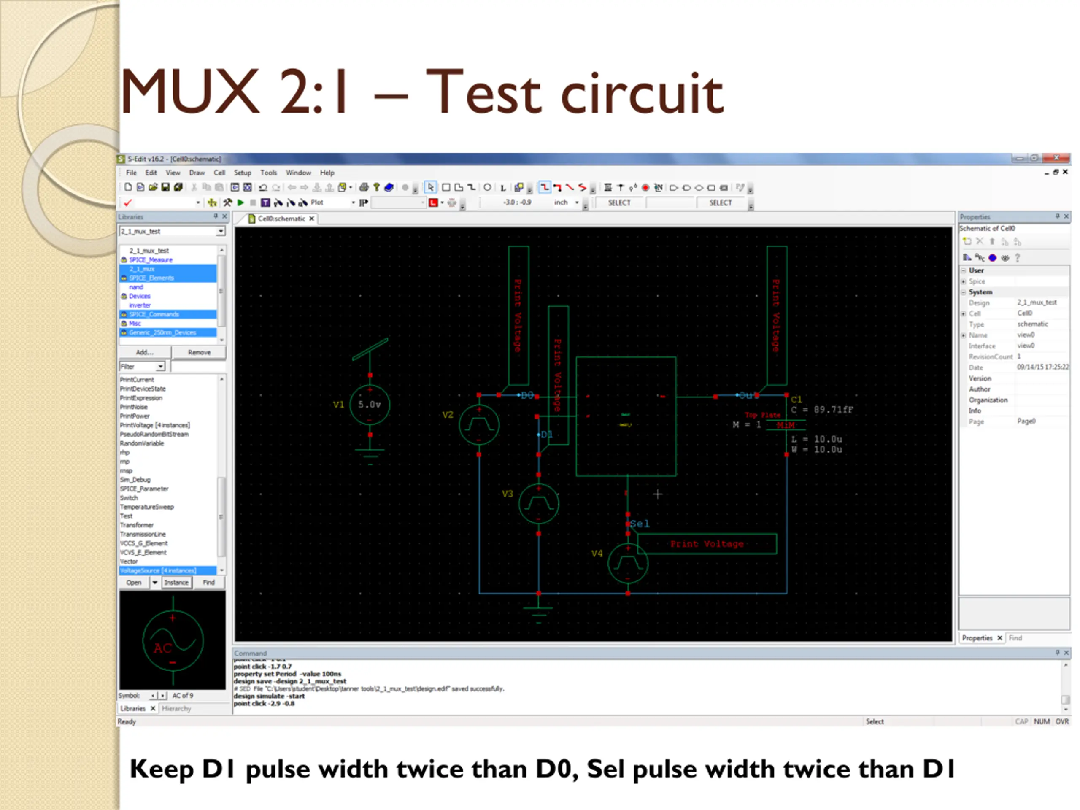1080x810 pixels.
Task: Collapse the User section in Properties
Action: pyautogui.click(x=964, y=270)
